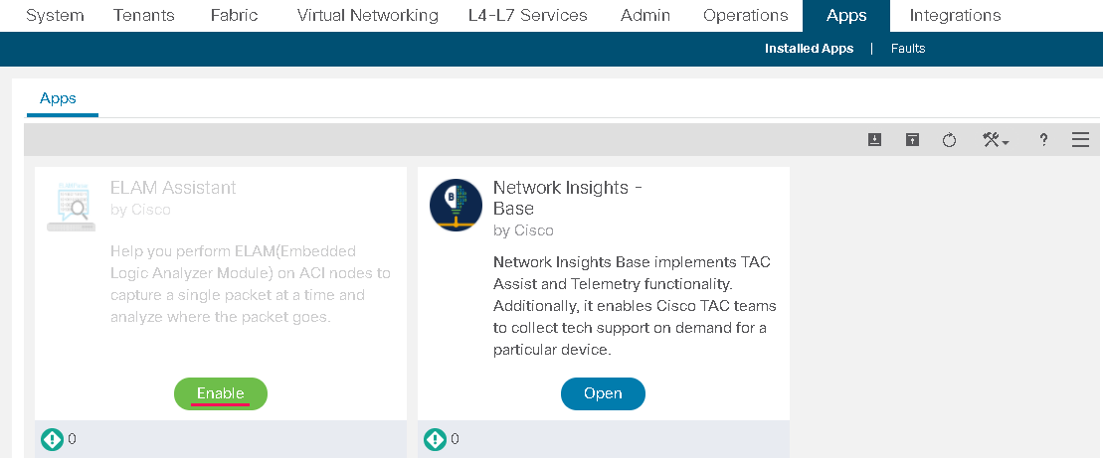Click ELAM Assistant fault status icon
Screen dimensions: 1103x458
coord(53,440)
